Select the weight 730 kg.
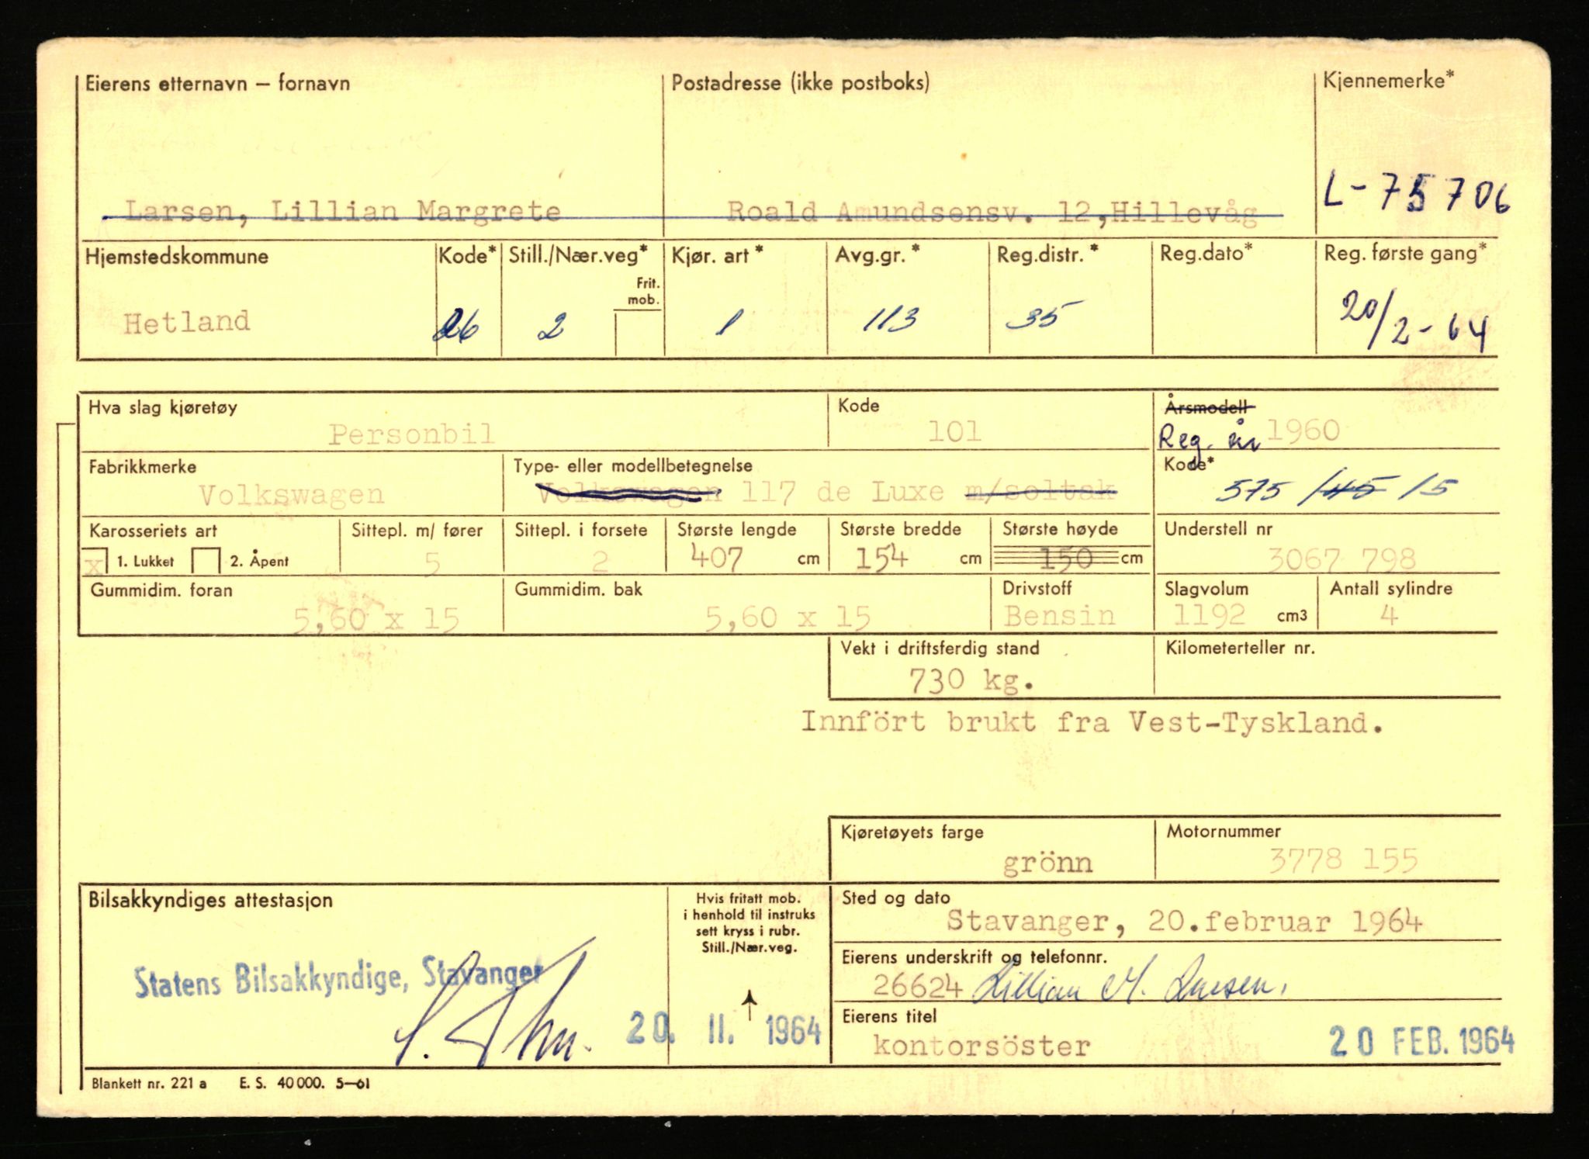Screen dimensions: 1589x1159 click(971, 681)
